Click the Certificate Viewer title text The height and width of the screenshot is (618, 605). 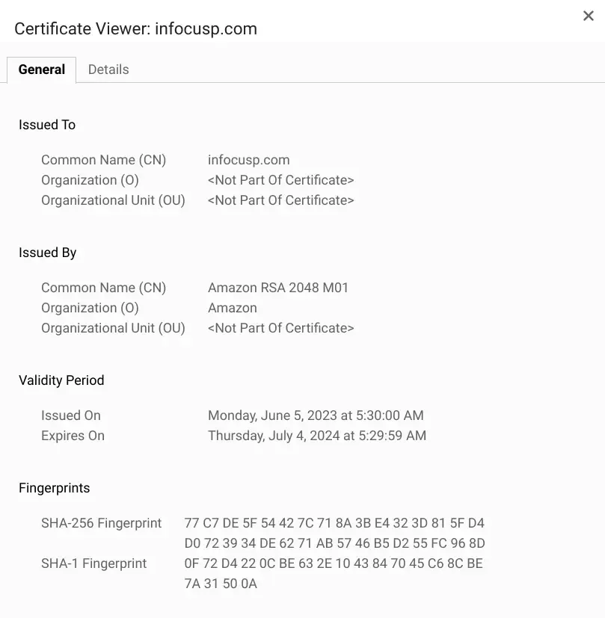(135, 28)
